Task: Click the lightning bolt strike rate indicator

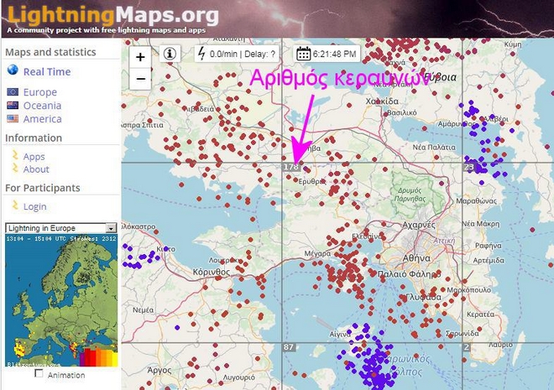Action: click(x=201, y=54)
